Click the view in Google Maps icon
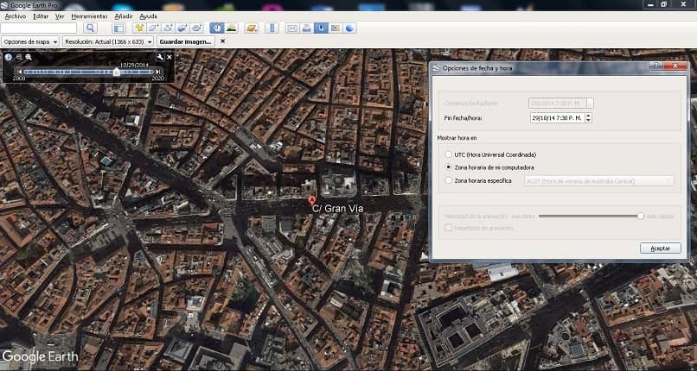 point(336,28)
